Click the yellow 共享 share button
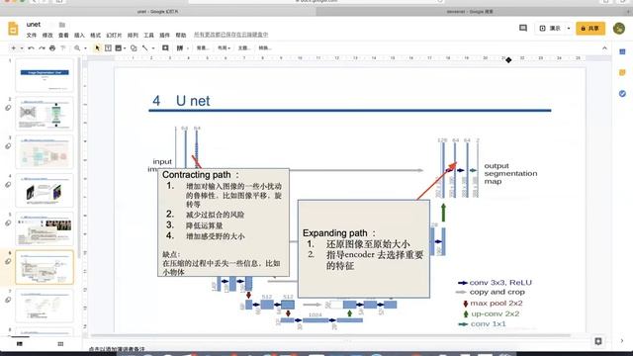 tap(590, 29)
